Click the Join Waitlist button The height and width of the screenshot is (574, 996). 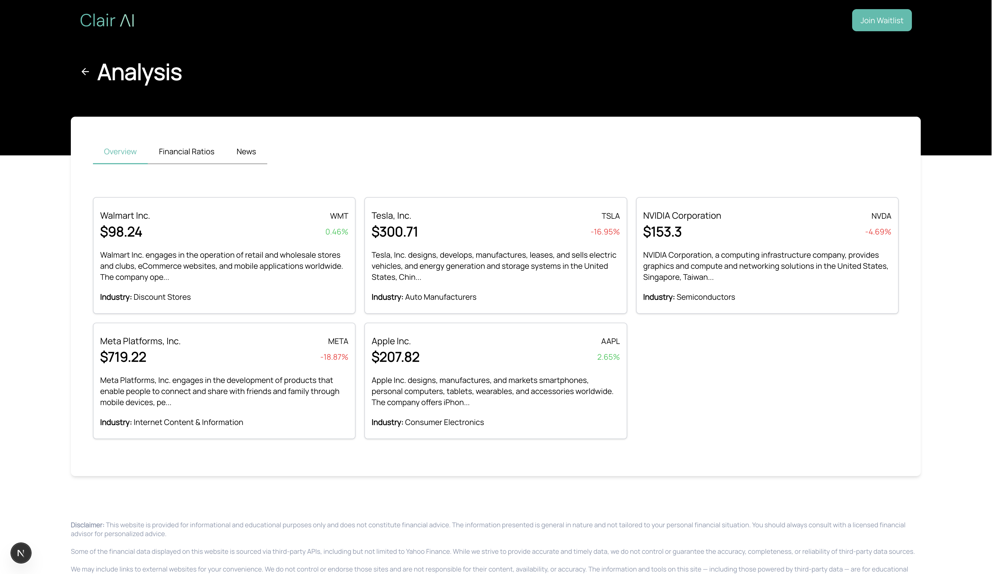(x=881, y=20)
